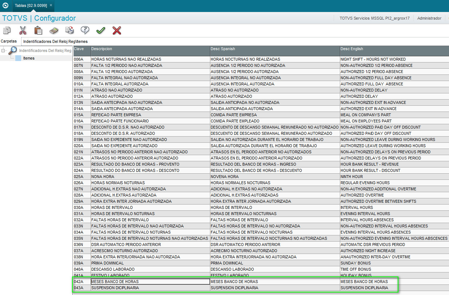Collapse the Indentificadores Del Reloj Reg tree node
The width and height of the screenshot is (449, 295).
coord(3,50)
